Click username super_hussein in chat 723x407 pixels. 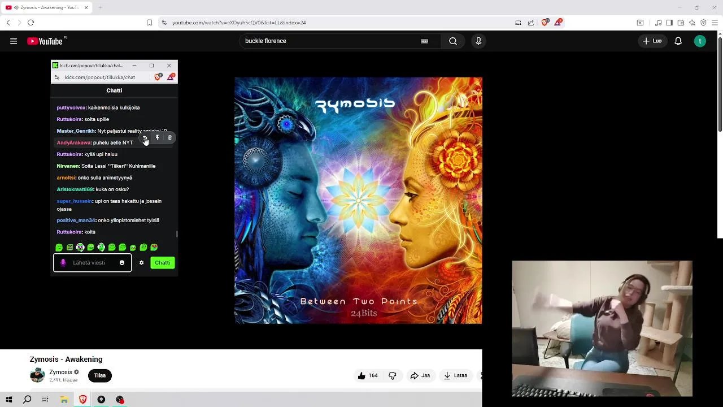coord(73,201)
